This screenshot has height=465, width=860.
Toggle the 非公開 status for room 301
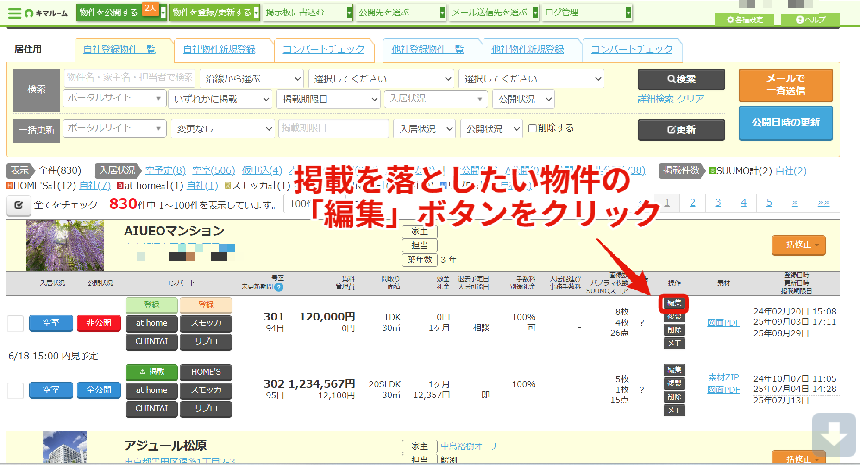[x=99, y=323]
